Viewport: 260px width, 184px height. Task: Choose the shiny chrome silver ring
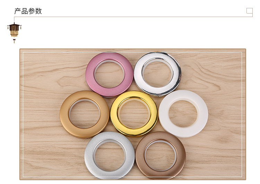(157, 74)
